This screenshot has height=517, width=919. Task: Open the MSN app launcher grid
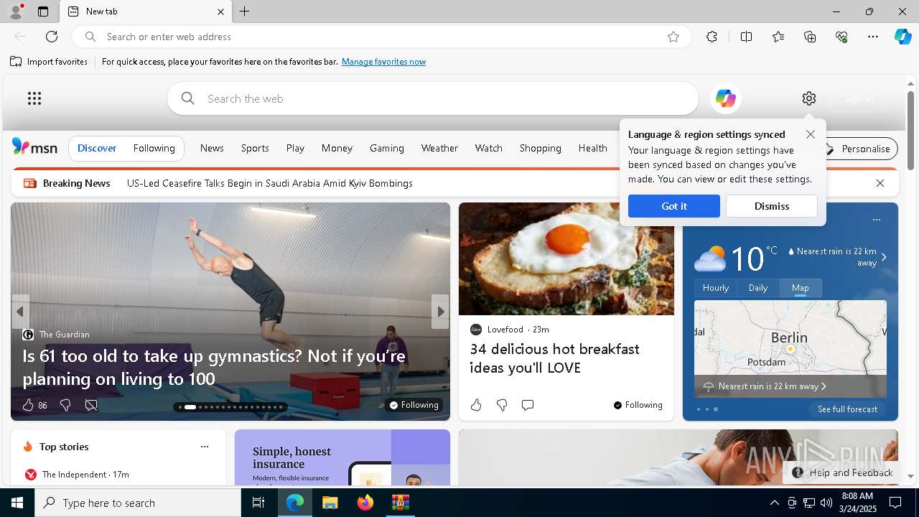34,98
